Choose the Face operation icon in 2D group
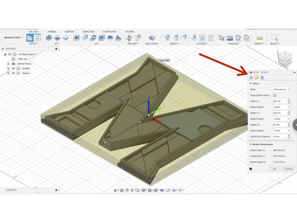The height and width of the screenshot is (223, 297). [66, 38]
